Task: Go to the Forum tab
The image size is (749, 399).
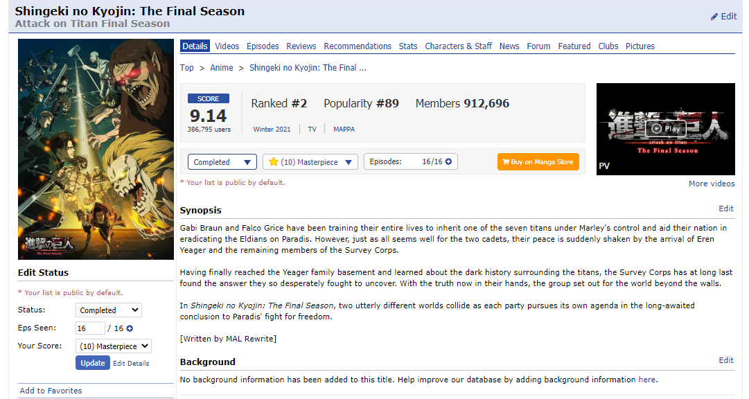Action: pyautogui.click(x=538, y=46)
